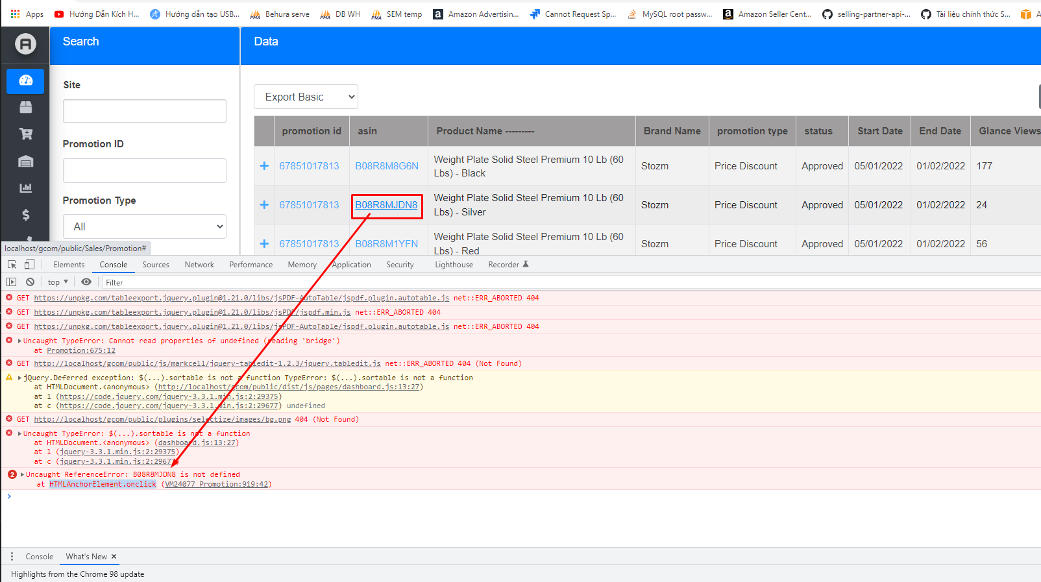Expand the row for asin B08R8M8G6N

click(x=264, y=166)
